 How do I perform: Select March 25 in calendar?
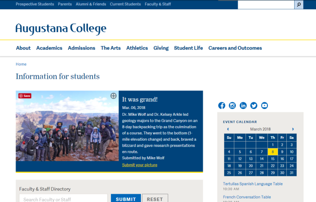(229, 173)
